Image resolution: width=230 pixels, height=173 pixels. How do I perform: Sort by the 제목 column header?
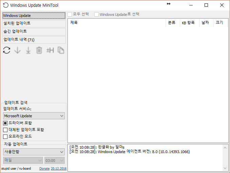pyautogui.click(x=117, y=23)
